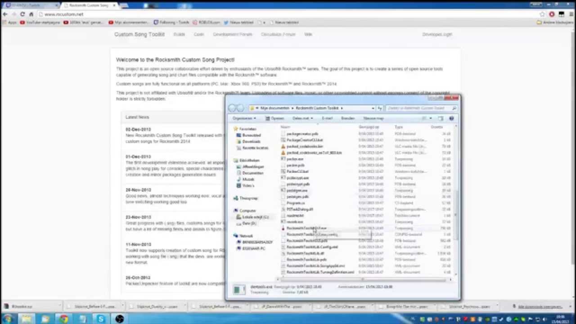Click the E-mail toolbar button
576x324 pixels.
[327, 118]
